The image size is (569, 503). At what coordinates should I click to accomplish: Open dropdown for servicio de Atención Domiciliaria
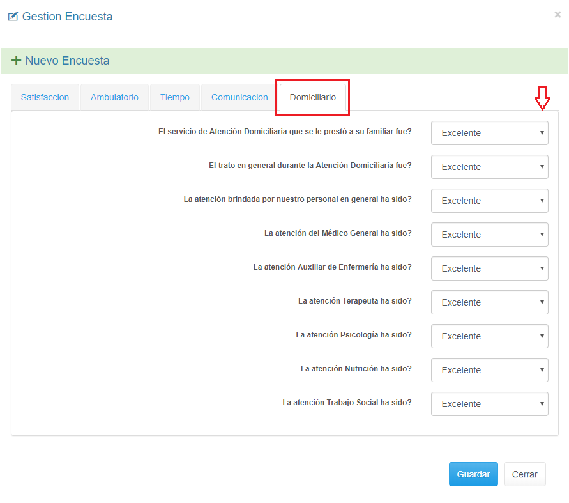coord(489,133)
